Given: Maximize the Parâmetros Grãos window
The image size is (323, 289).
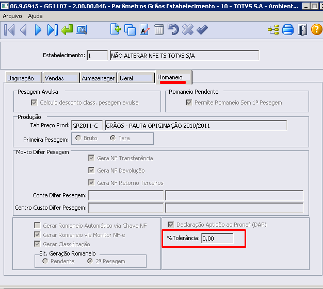Looking at the screenshot, I should coord(314,6).
